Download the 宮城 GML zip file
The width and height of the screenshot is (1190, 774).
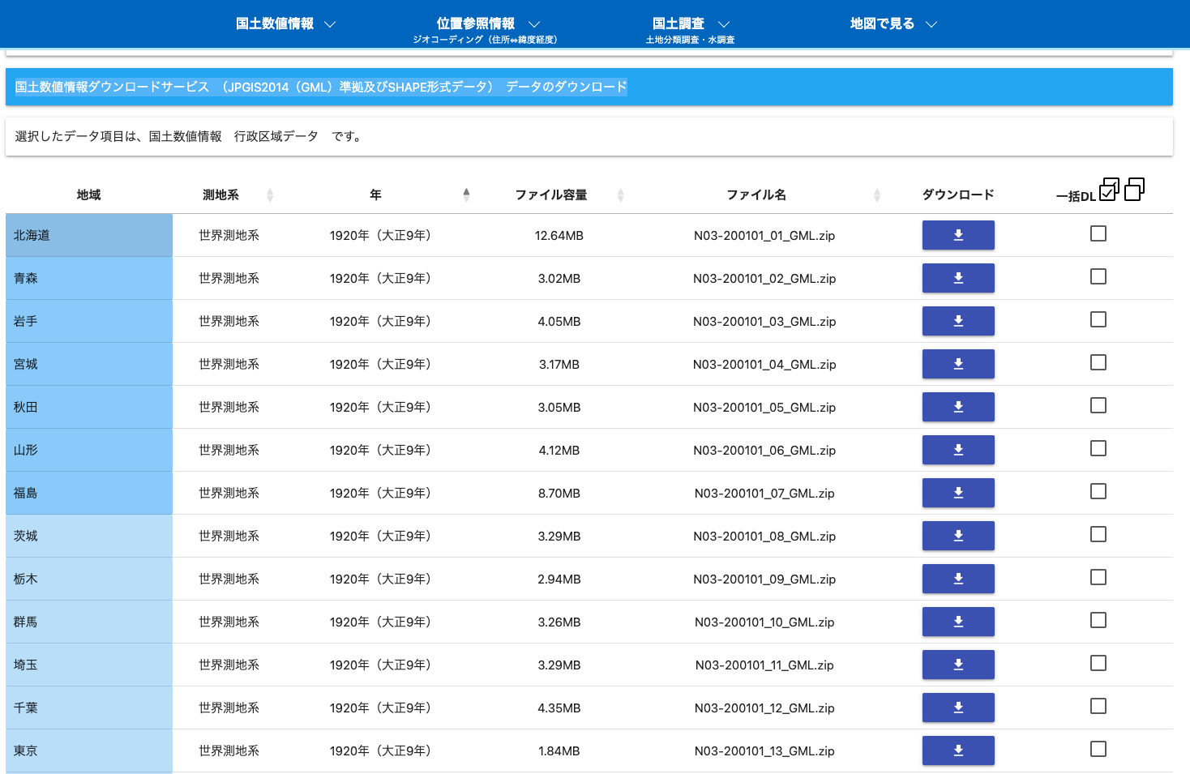tap(957, 364)
